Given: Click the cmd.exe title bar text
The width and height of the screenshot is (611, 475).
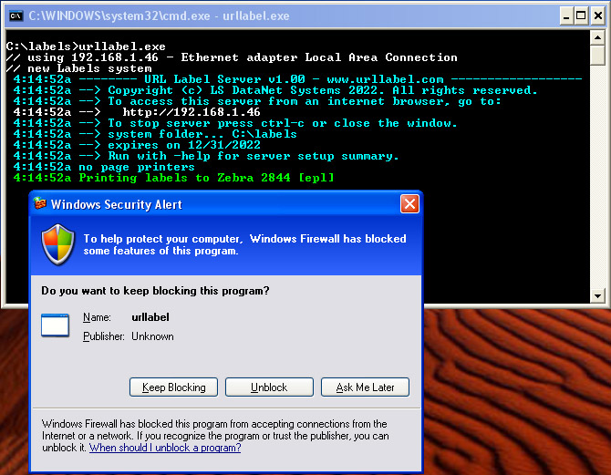Looking at the screenshot, I should (159, 16).
